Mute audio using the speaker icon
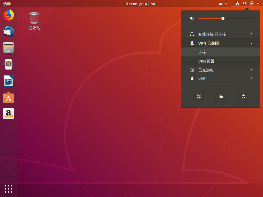 [x=191, y=18]
